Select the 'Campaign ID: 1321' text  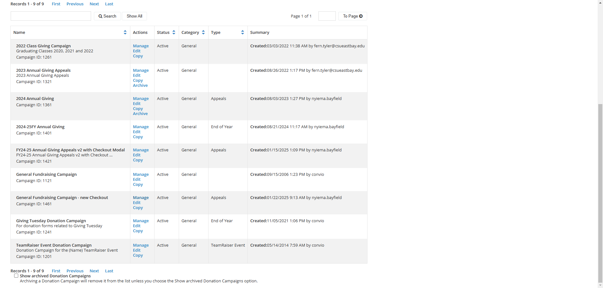point(34,81)
